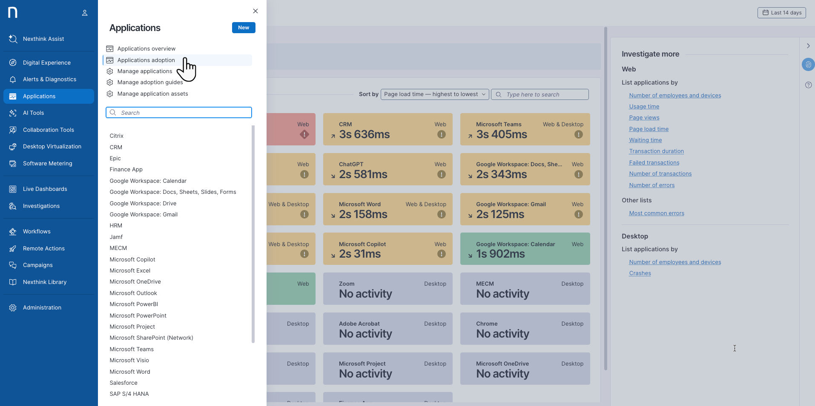Viewport: 815px width, 406px height.
Task: Select Microsoft Teams from application list
Action: [132, 349]
